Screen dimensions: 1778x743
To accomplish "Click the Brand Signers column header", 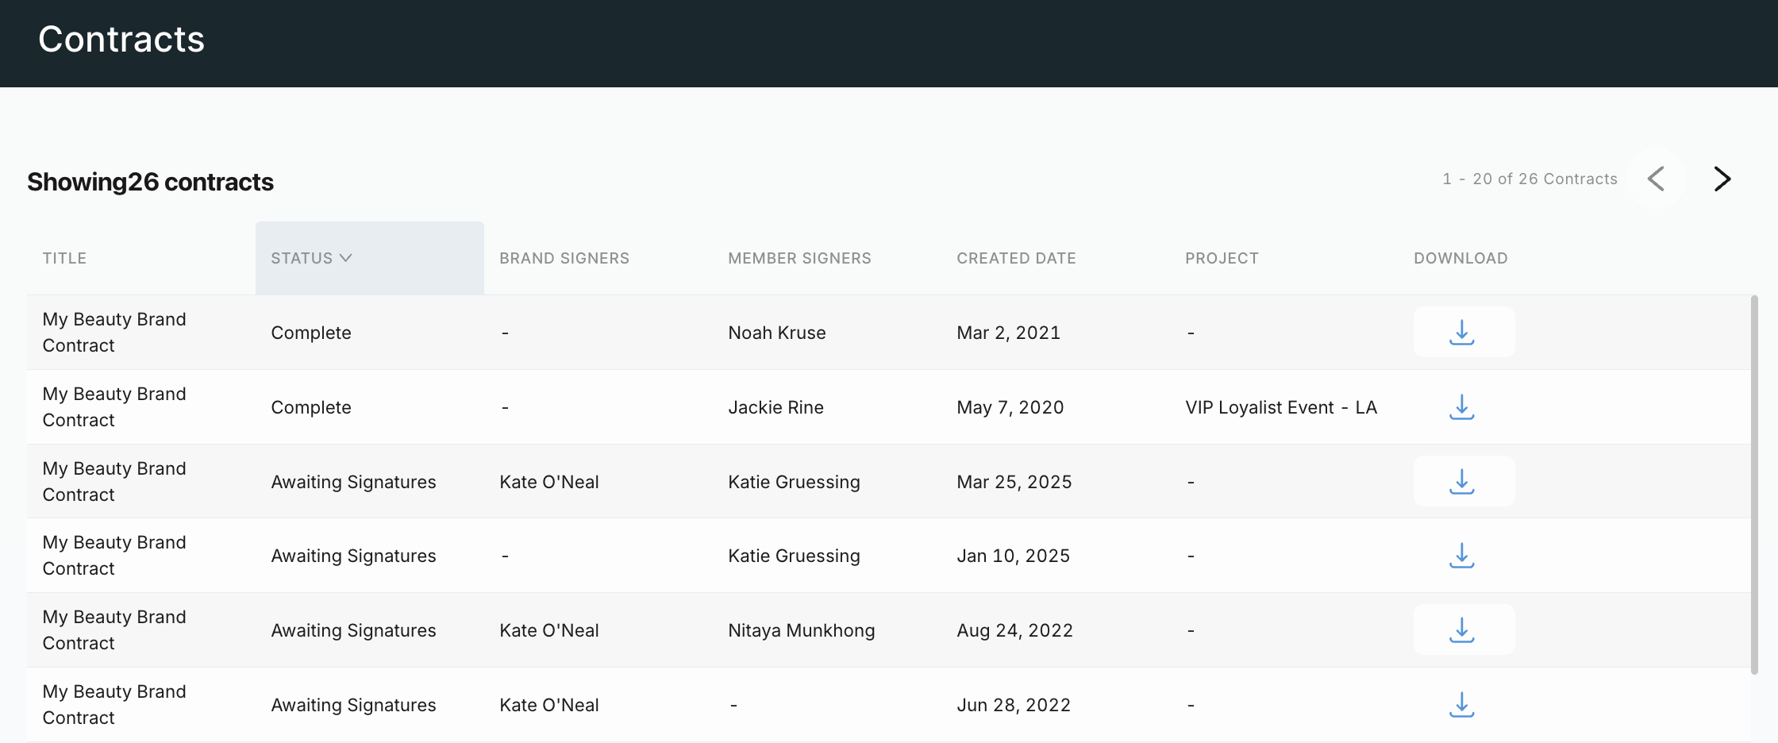I will click(x=564, y=258).
